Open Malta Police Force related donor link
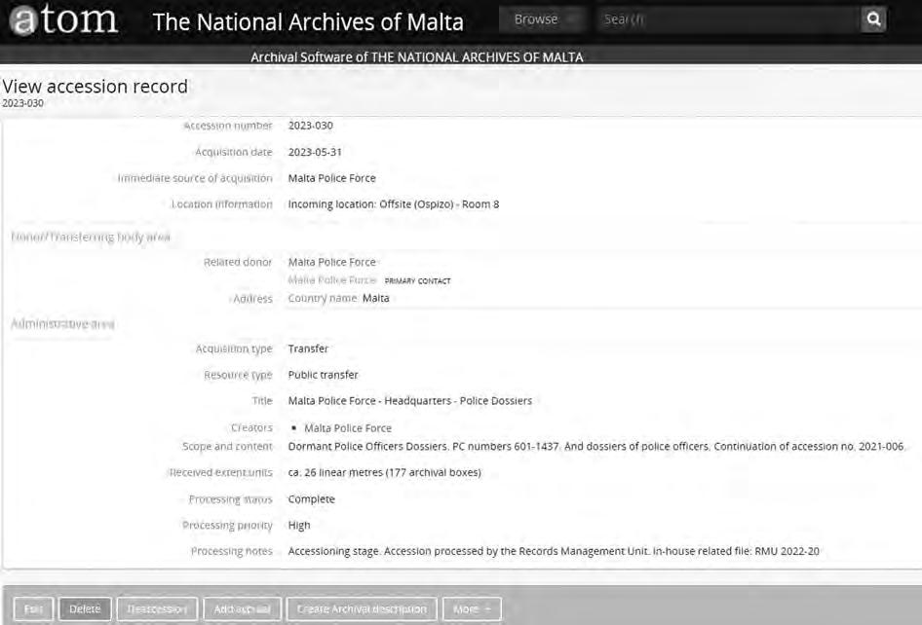The image size is (922, 625). point(331,262)
